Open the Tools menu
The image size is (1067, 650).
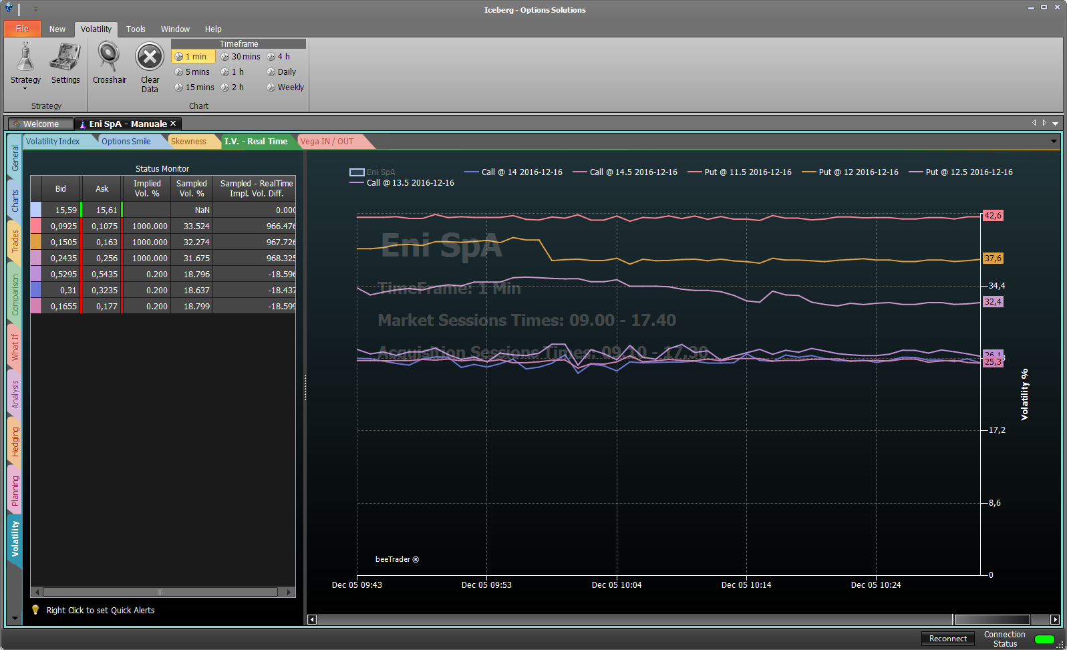coord(136,29)
